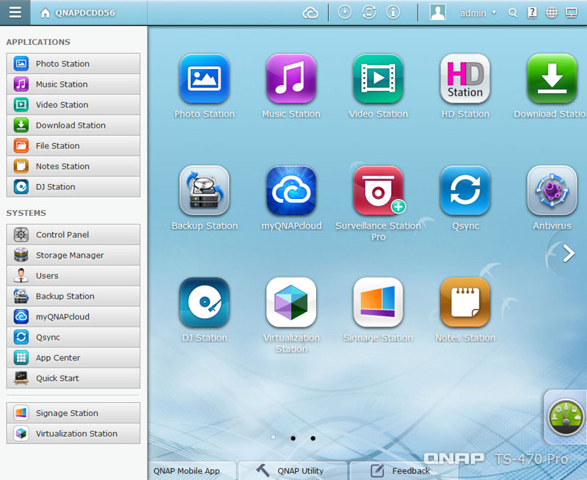Open App Center from sidebar
Screen dimensions: 587x480
point(73,357)
